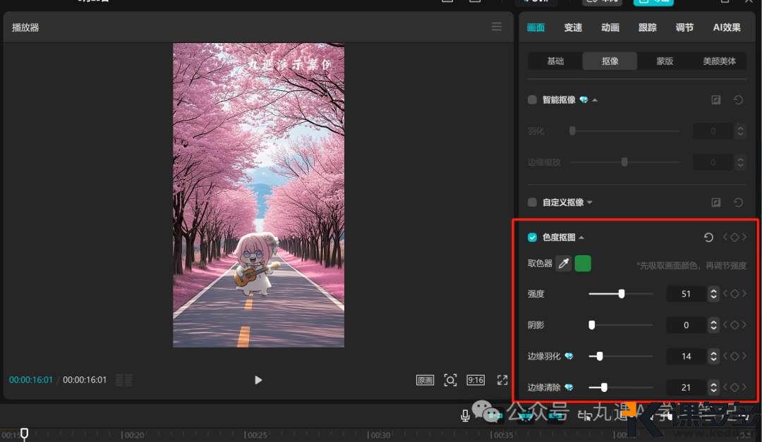Click the 边缘清除 slider handle
Screen dimensions: 762x442
(604, 387)
